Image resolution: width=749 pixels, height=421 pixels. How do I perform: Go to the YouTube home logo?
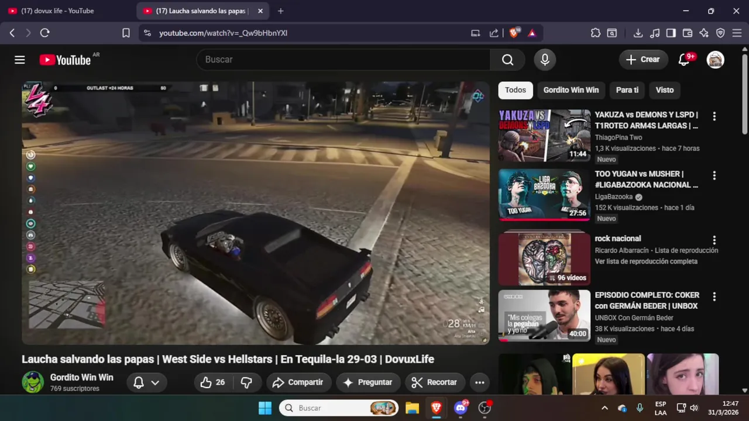pyautogui.click(x=65, y=60)
